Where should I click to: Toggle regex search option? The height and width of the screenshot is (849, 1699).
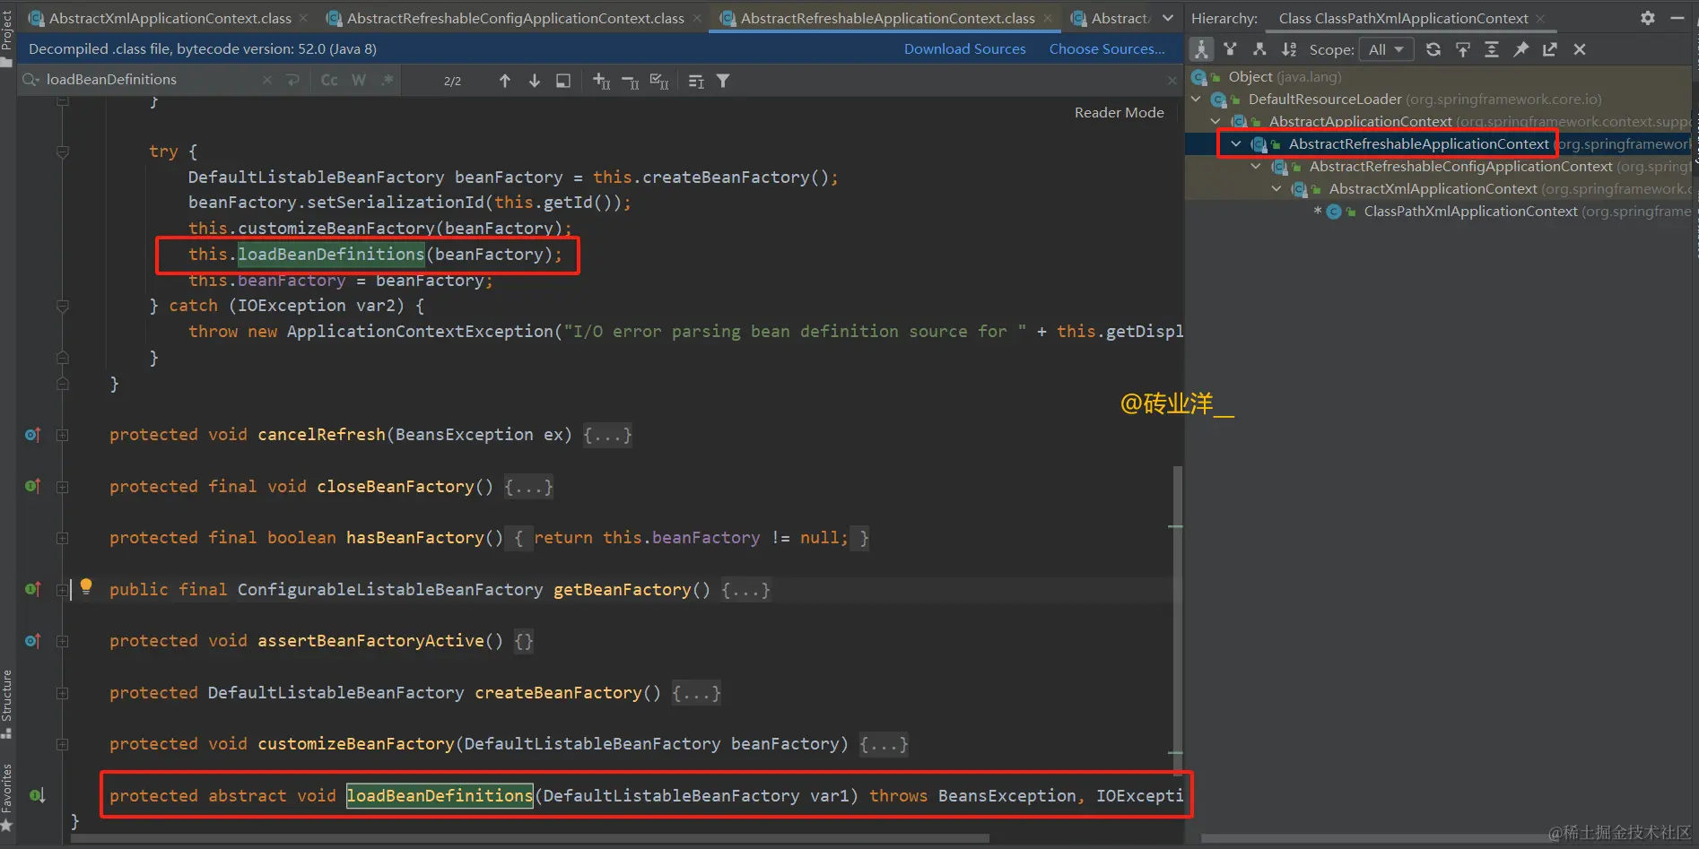[388, 80]
